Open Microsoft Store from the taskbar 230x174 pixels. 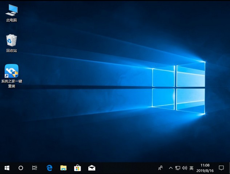[77, 168]
